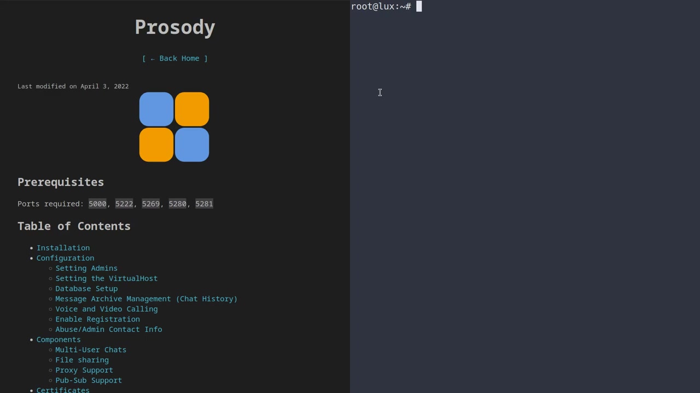Open the Setting Admins link
Image resolution: width=700 pixels, height=393 pixels.
click(86, 268)
